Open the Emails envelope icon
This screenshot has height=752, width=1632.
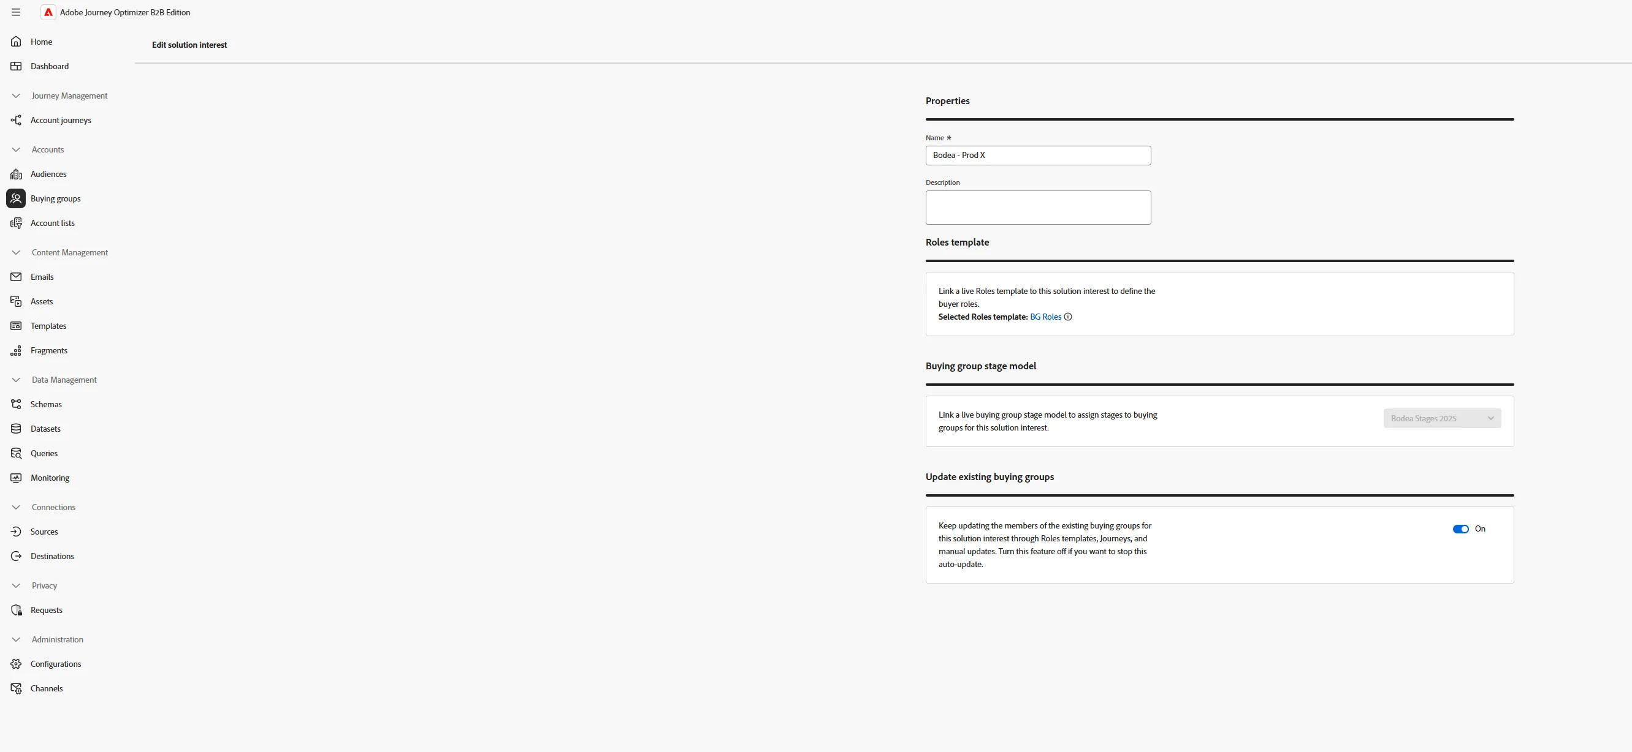click(16, 277)
